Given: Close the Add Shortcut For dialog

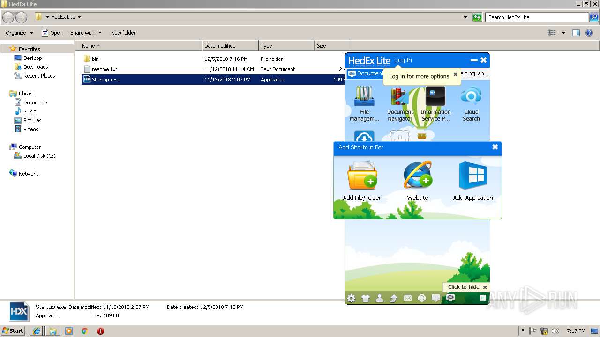Looking at the screenshot, I should (495, 147).
